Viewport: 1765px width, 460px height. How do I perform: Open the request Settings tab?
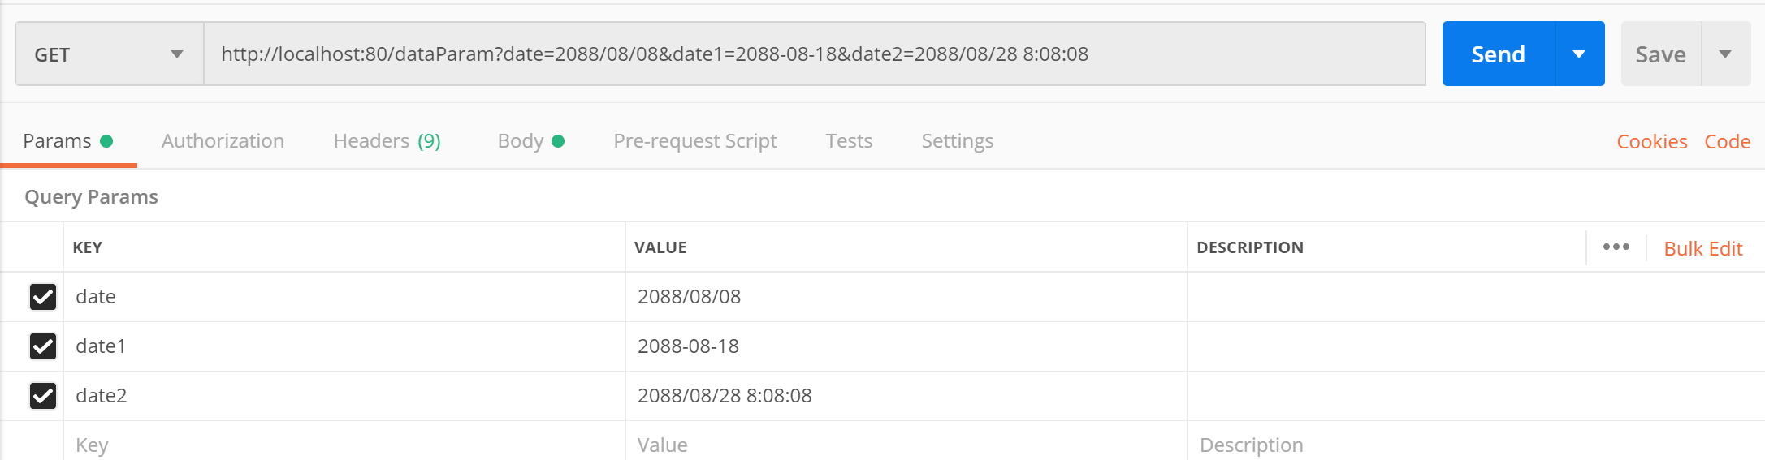click(x=957, y=141)
